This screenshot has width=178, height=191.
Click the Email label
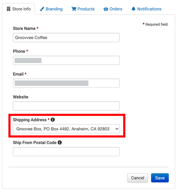(x=18, y=74)
